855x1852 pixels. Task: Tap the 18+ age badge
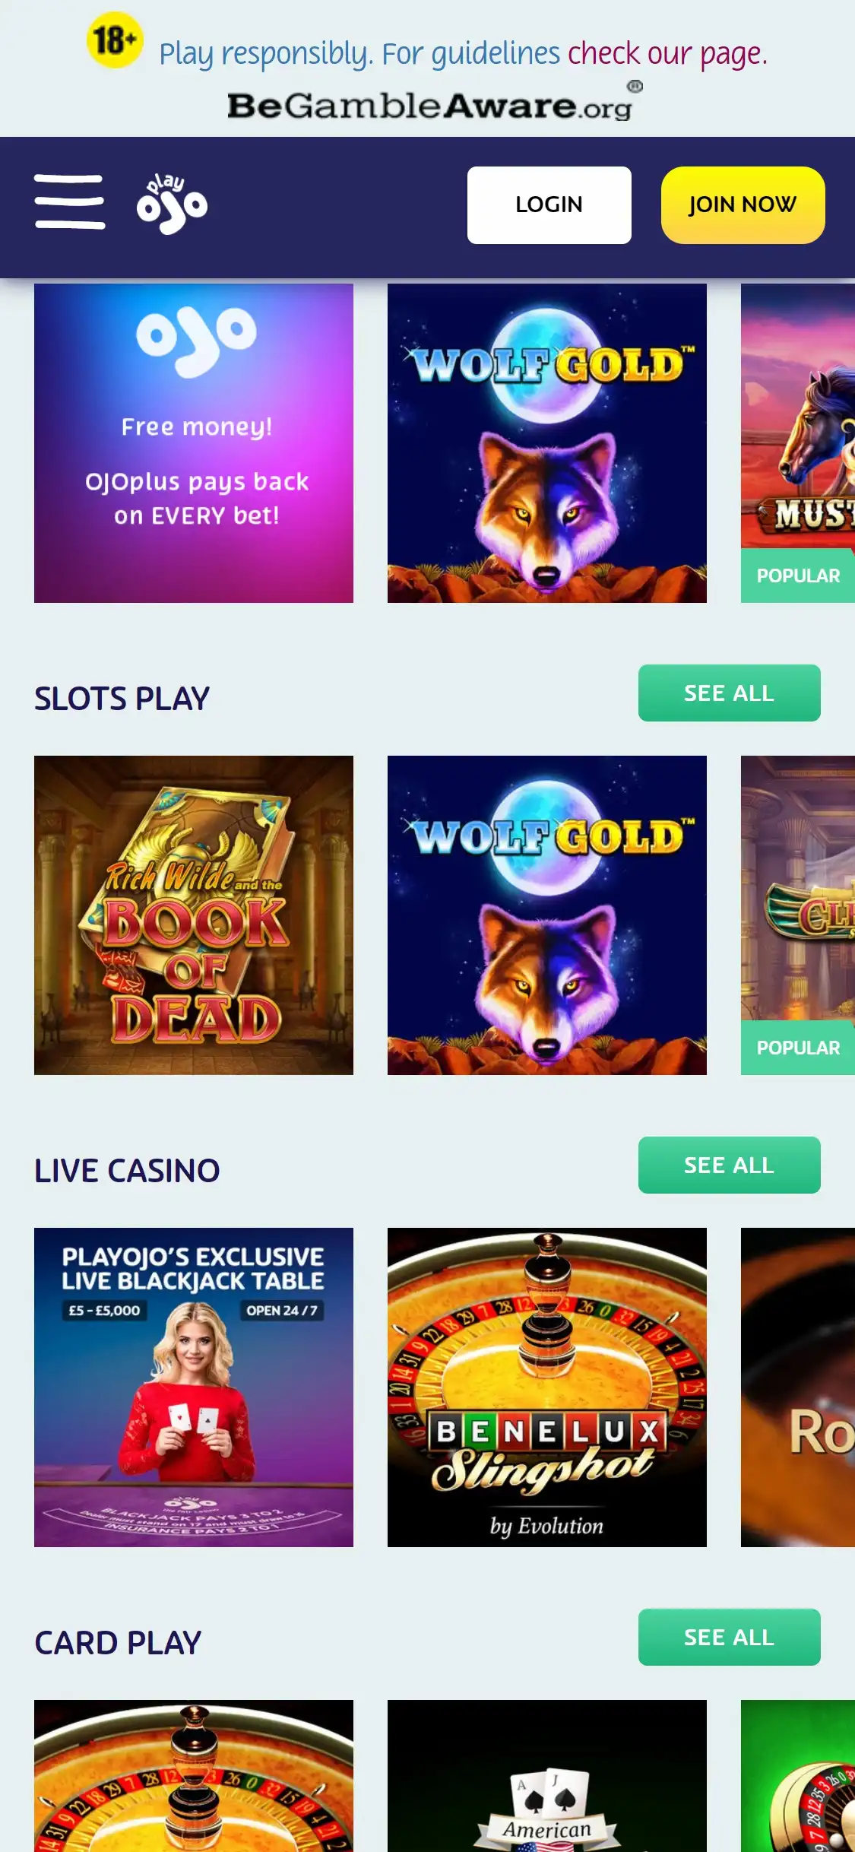coord(114,40)
